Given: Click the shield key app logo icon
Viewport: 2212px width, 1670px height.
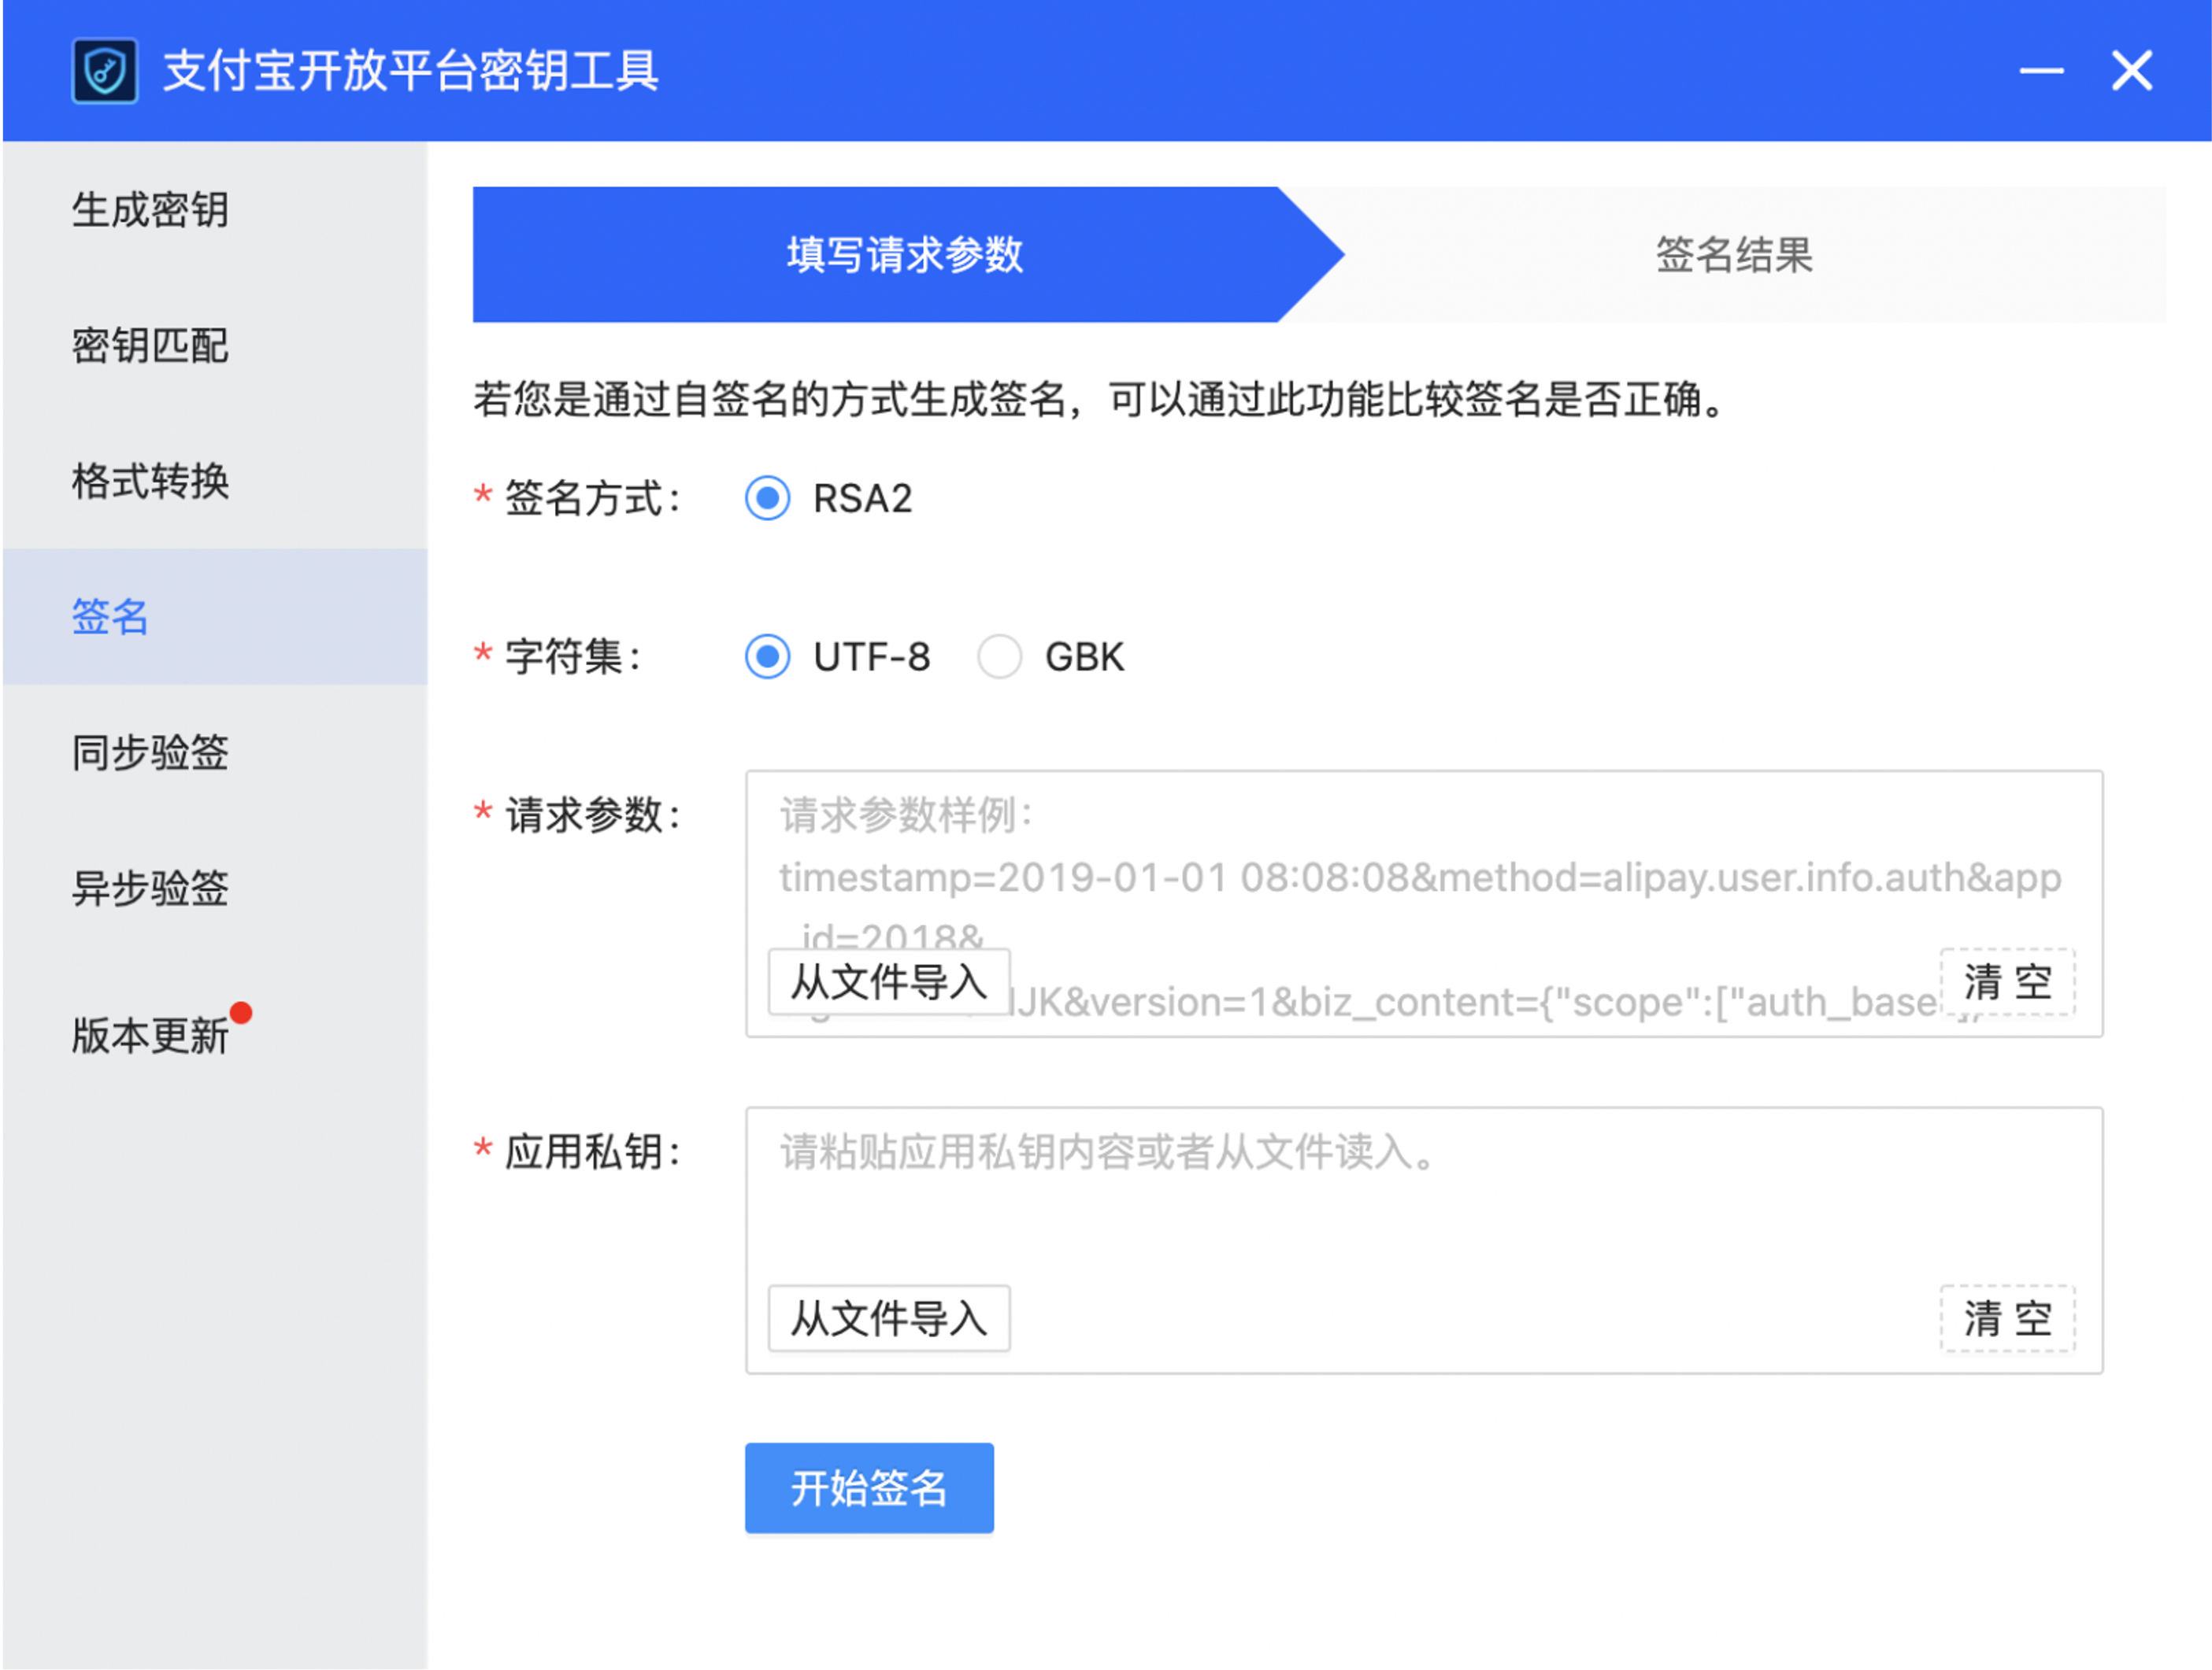Looking at the screenshot, I should [x=105, y=71].
